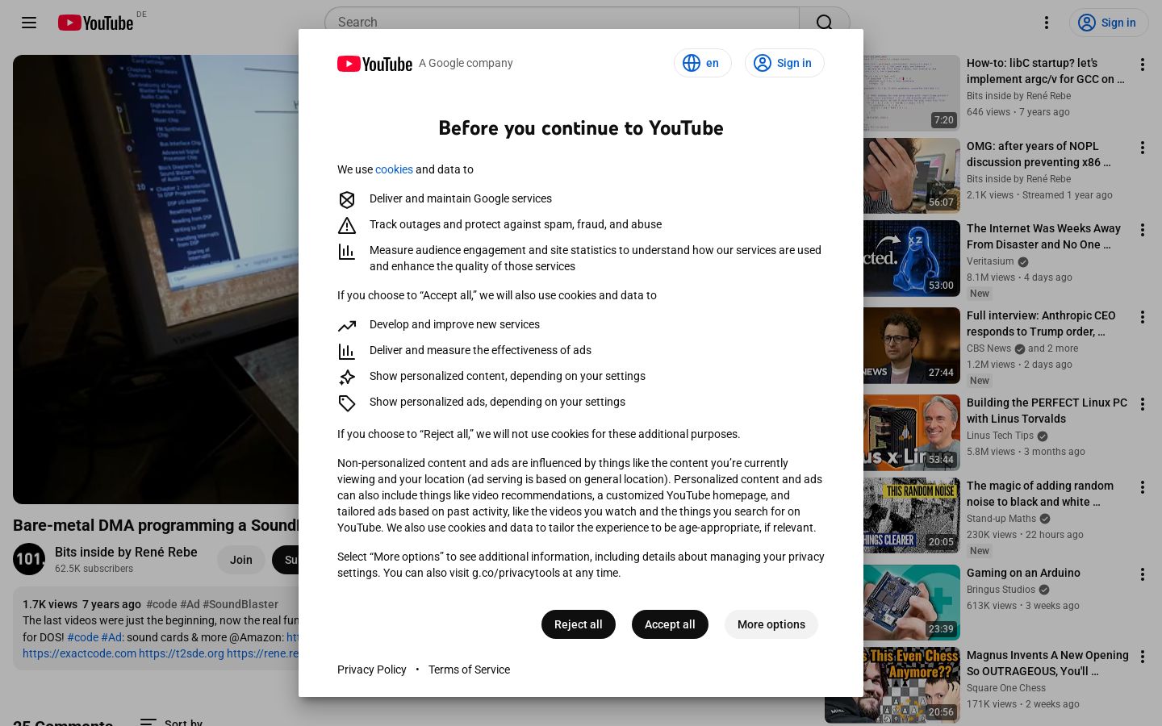This screenshot has height=726, width=1162.
Task: Click the video player area
Action: click(x=156, y=279)
